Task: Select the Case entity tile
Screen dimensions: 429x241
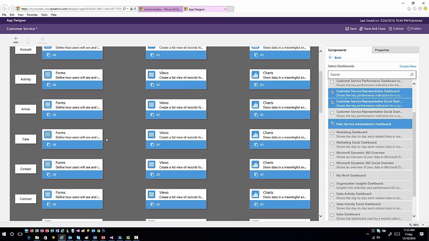Action: (x=25, y=139)
